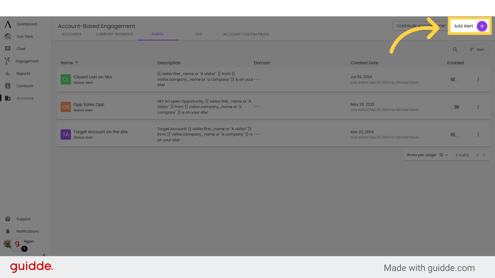Switch to the Accounts tab

(x=71, y=34)
